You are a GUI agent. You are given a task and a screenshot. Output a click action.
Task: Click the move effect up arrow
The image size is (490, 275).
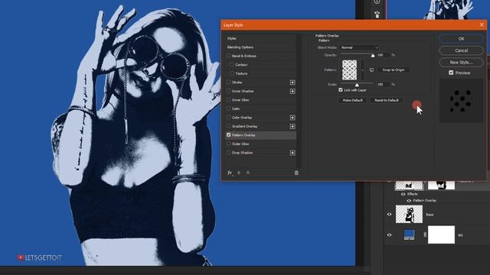(239, 173)
